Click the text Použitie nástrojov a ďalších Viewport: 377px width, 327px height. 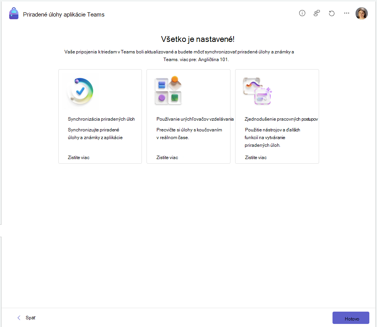click(x=272, y=129)
